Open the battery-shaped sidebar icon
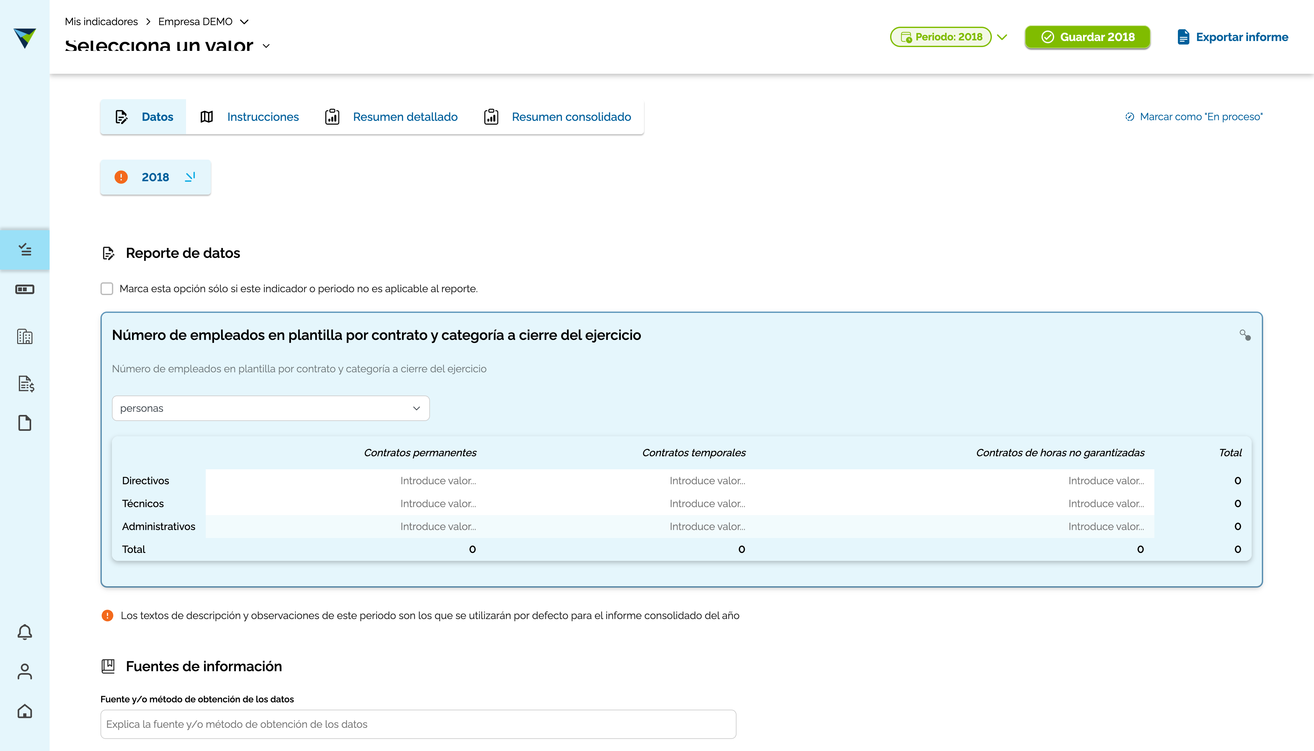 point(25,289)
